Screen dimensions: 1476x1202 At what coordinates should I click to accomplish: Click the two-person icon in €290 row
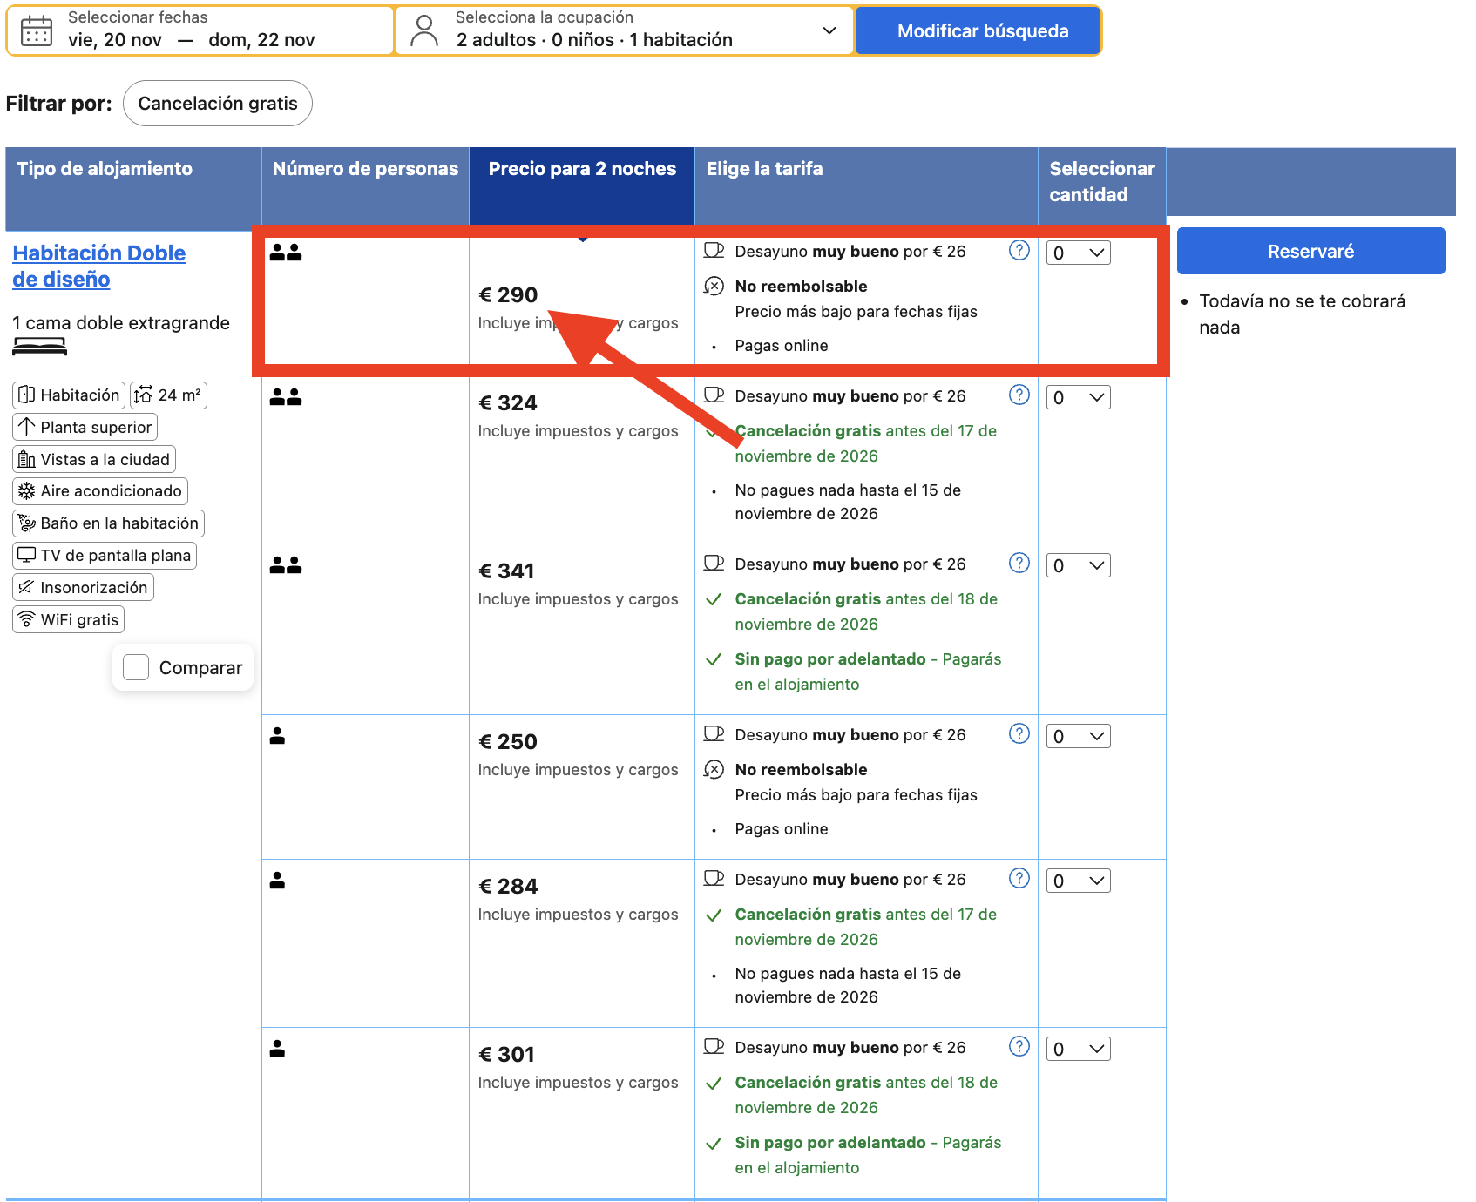(x=286, y=253)
